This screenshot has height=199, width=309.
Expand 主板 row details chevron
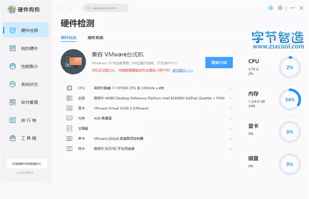pos(231,98)
